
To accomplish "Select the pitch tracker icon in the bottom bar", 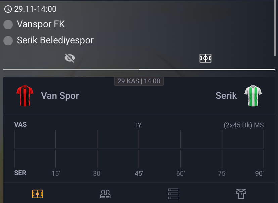I will (x=38, y=194).
